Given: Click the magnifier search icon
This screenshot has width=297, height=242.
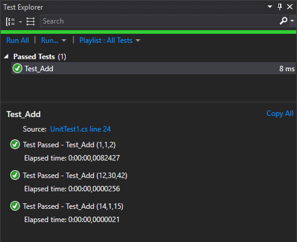Looking at the screenshot, I should [x=283, y=21].
